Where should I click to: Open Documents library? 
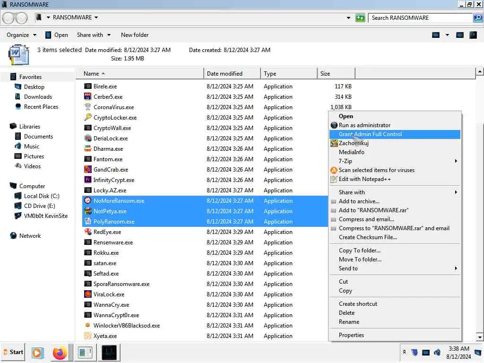click(38, 137)
